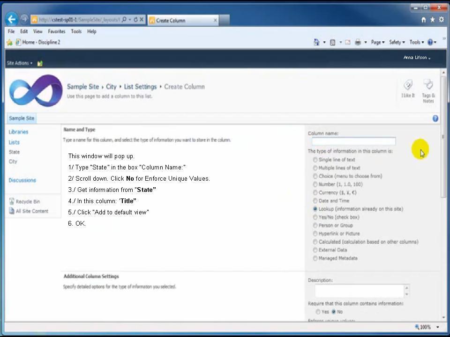Open the Favorites menu

[56, 31]
